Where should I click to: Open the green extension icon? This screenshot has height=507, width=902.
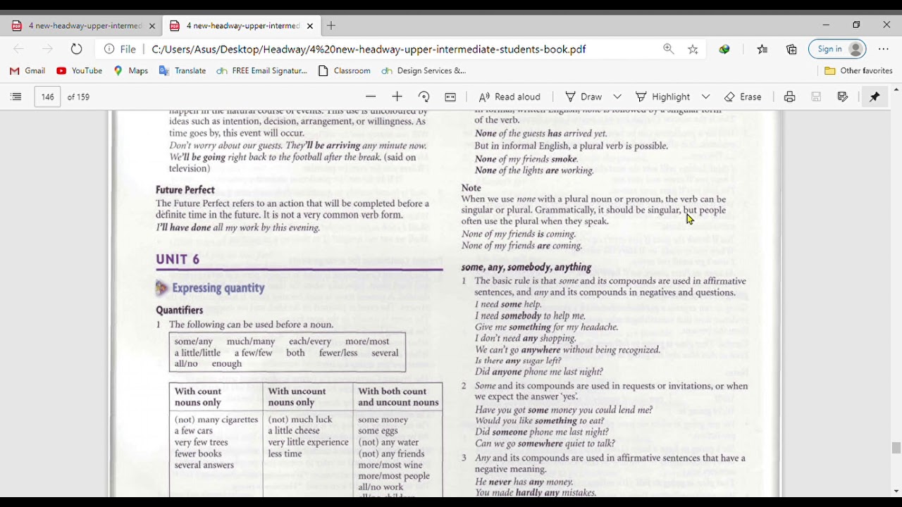pyautogui.click(x=724, y=49)
